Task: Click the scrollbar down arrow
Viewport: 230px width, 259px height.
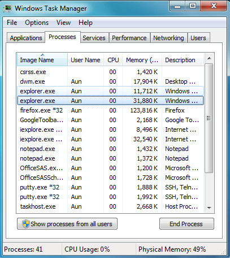Action: [209, 208]
